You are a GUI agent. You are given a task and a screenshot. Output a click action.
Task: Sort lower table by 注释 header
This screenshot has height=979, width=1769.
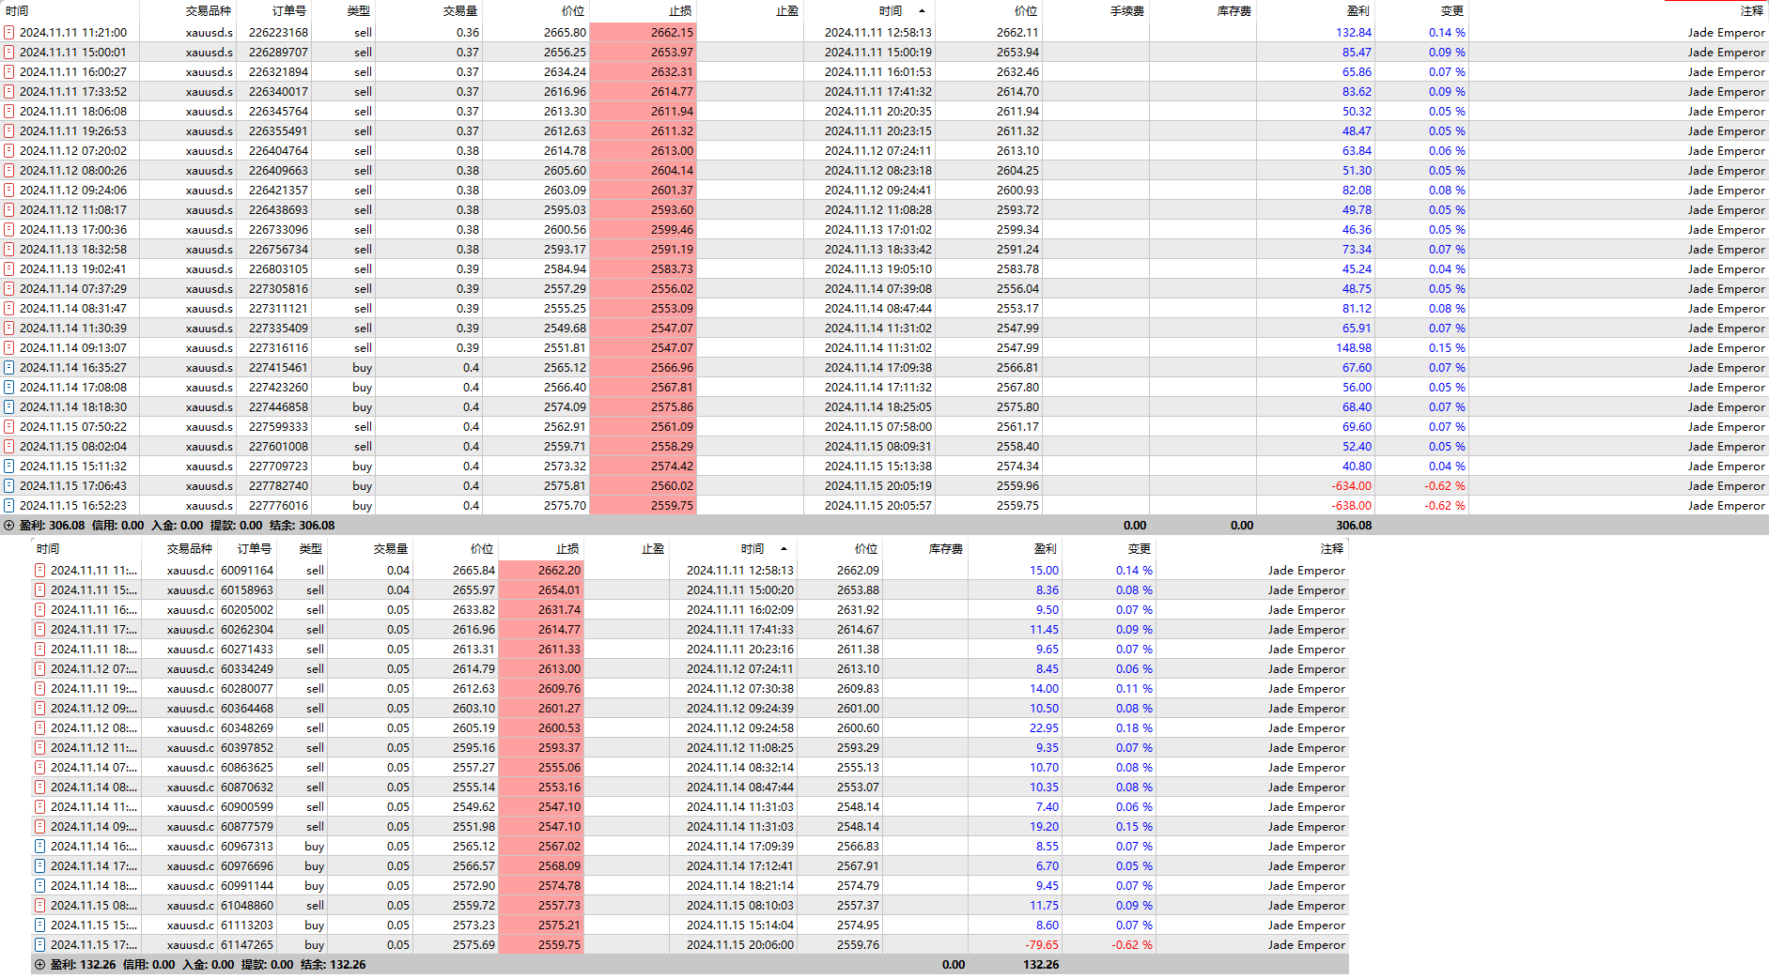(x=1332, y=549)
